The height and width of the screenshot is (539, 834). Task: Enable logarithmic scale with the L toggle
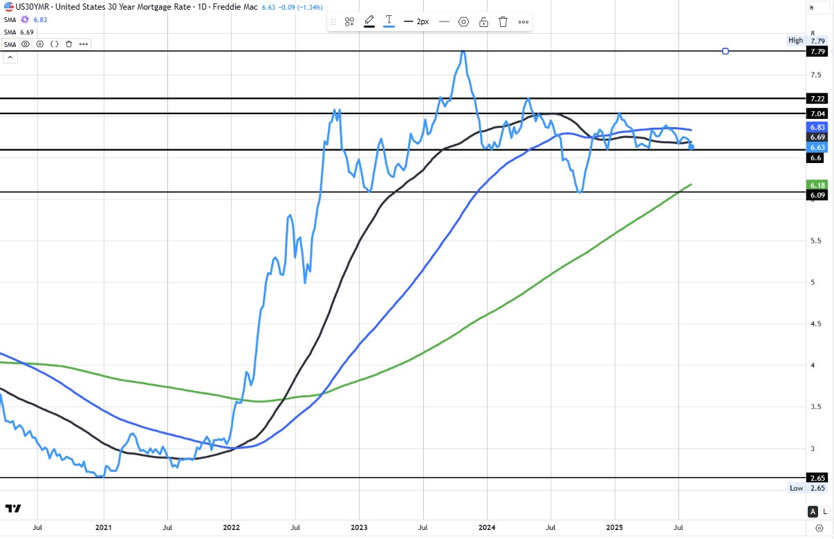[x=824, y=512]
